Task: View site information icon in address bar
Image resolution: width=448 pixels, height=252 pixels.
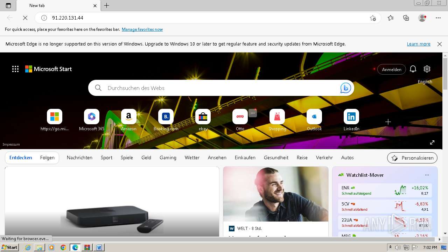Action: tap(44, 18)
